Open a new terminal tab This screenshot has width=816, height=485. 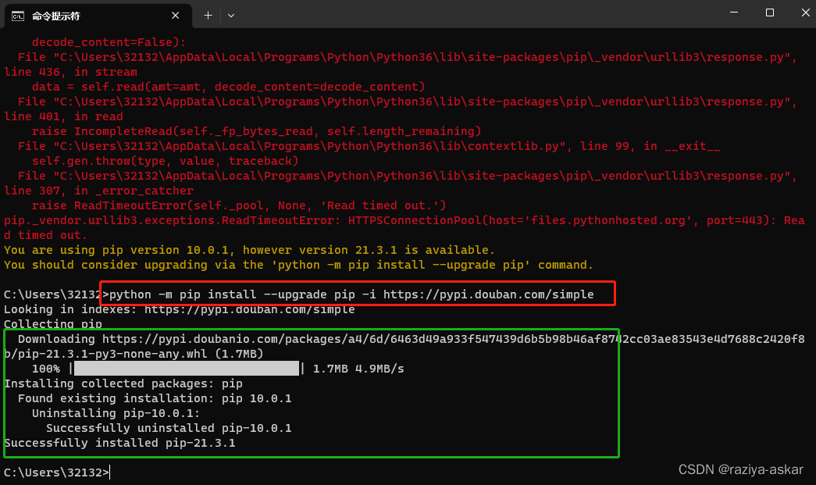pyautogui.click(x=208, y=16)
